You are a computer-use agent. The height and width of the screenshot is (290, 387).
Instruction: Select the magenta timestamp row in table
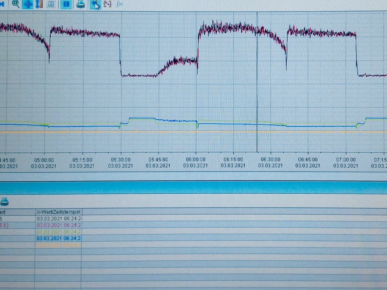(x=59, y=225)
